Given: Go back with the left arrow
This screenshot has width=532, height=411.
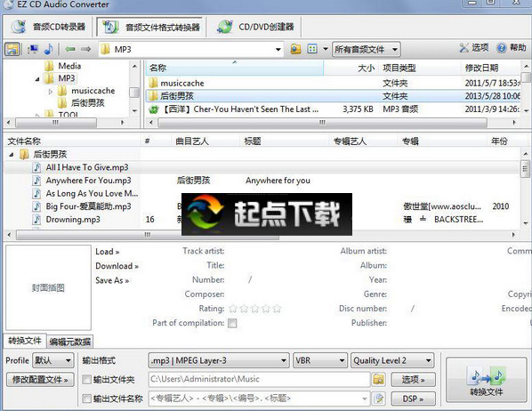Looking at the screenshot, I should tap(70, 49).
